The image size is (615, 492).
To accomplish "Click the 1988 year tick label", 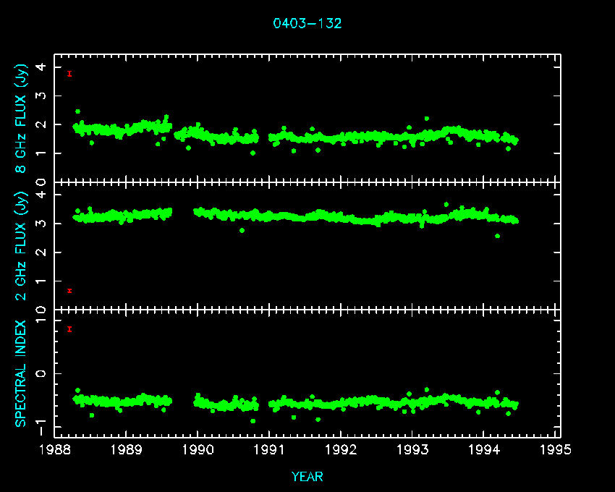I will point(55,449).
